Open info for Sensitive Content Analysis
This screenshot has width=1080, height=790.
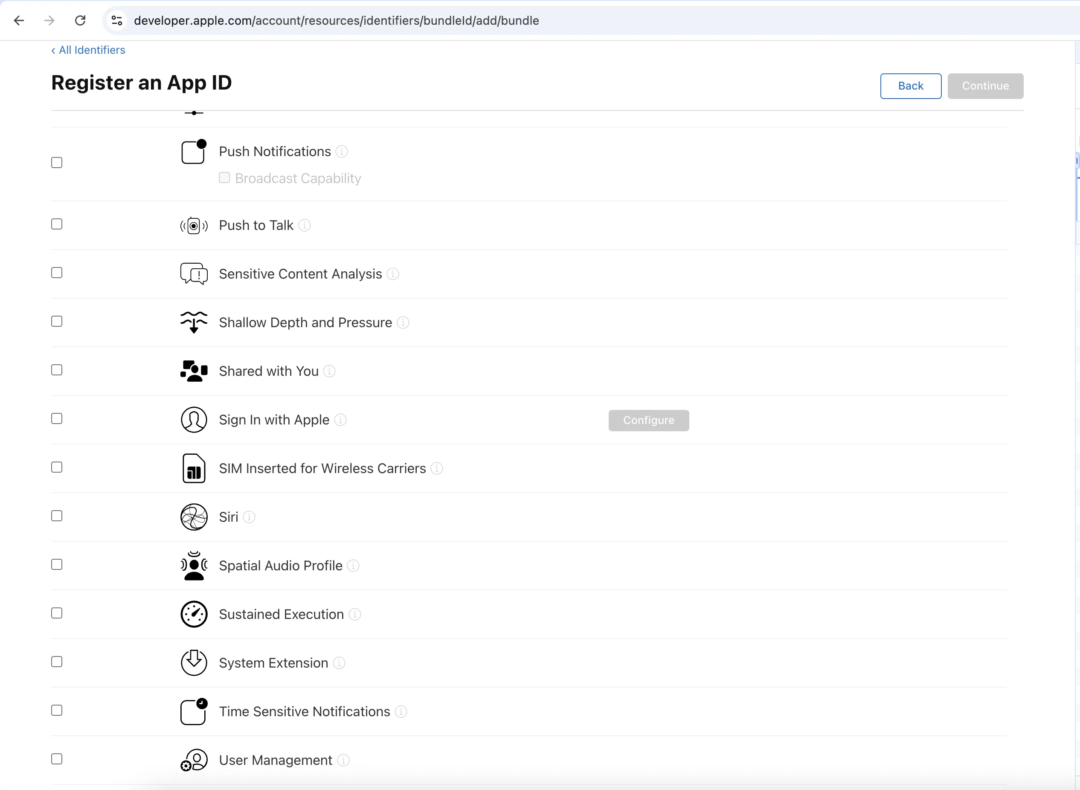tap(393, 274)
